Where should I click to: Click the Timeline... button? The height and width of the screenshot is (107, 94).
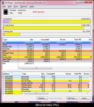(42, 98)
